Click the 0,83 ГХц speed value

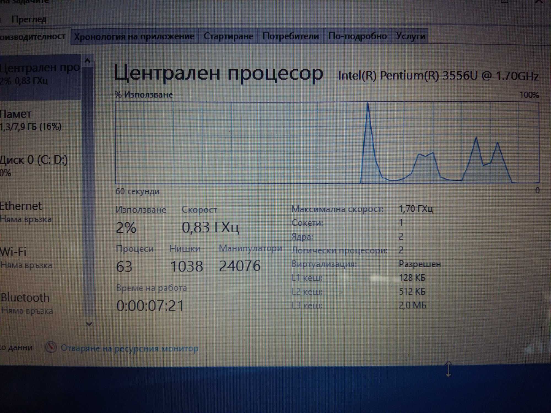coord(210,227)
